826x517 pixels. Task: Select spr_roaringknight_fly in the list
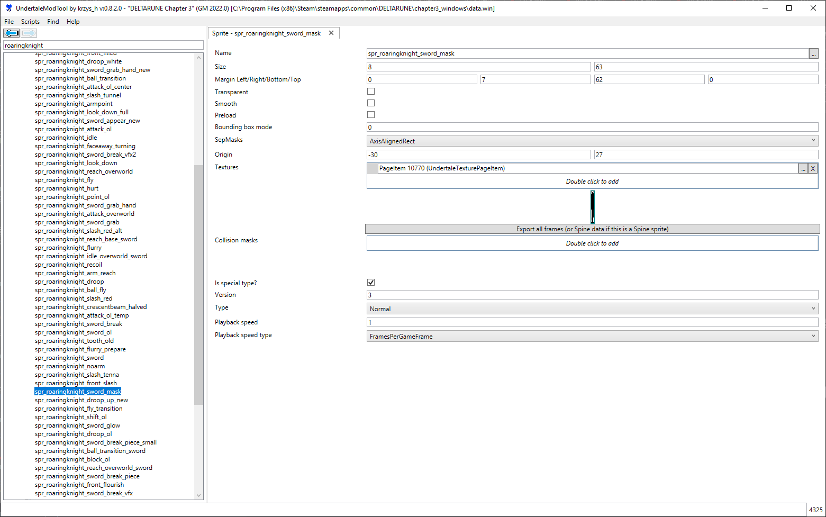(x=64, y=180)
